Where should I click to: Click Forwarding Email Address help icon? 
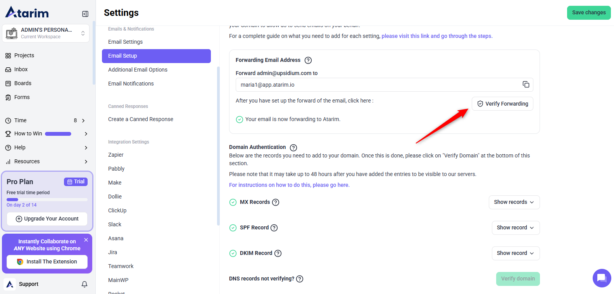[x=308, y=60]
